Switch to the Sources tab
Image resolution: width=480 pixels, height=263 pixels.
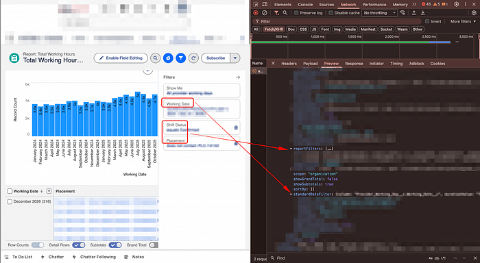pyautogui.click(x=326, y=5)
